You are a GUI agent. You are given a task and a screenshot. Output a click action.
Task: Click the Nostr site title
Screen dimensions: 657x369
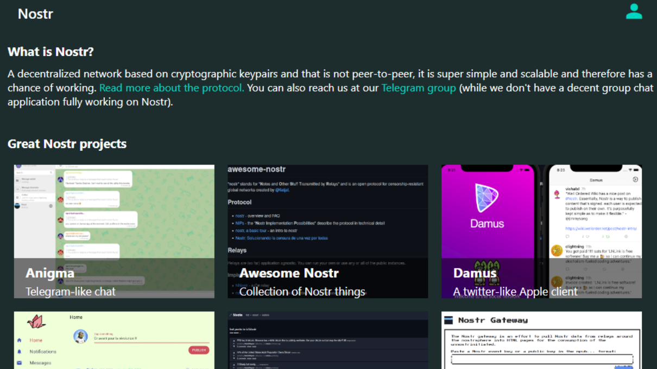[35, 14]
